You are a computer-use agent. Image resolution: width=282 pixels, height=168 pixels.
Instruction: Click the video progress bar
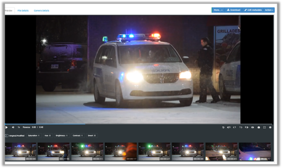point(138,124)
